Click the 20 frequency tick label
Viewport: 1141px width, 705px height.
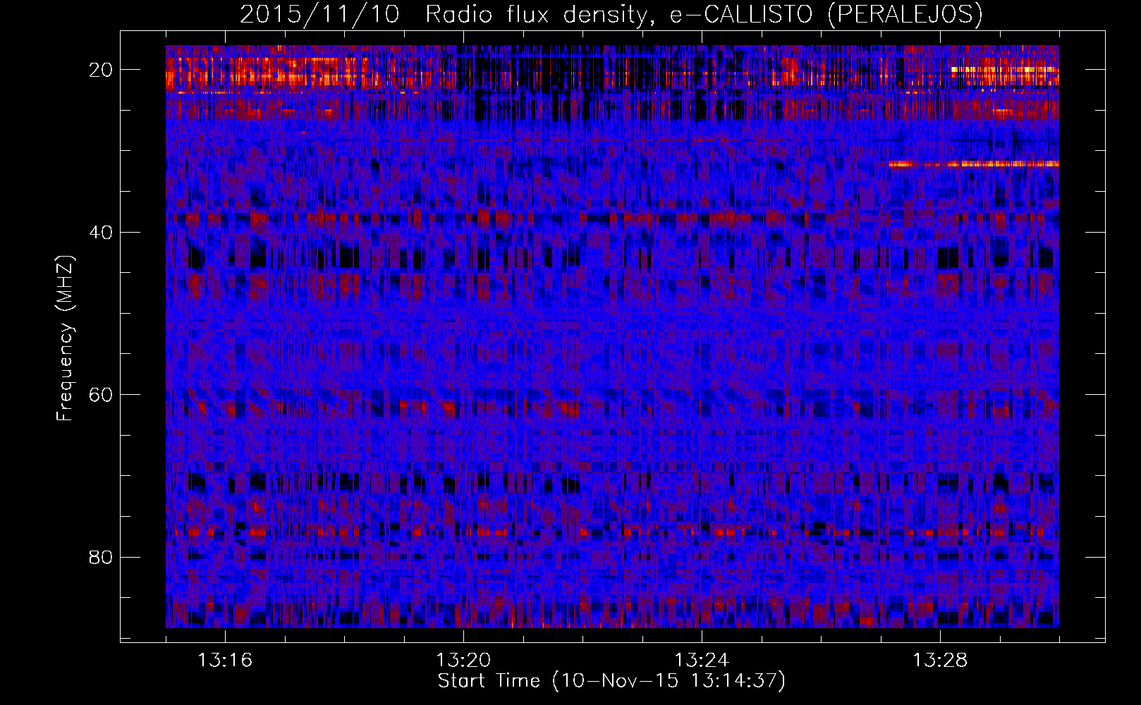pyautogui.click(x=102, y=70)
